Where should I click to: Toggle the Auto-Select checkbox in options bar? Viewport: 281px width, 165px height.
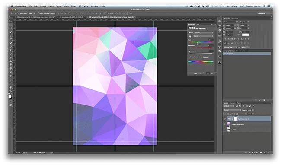(19, 13)
